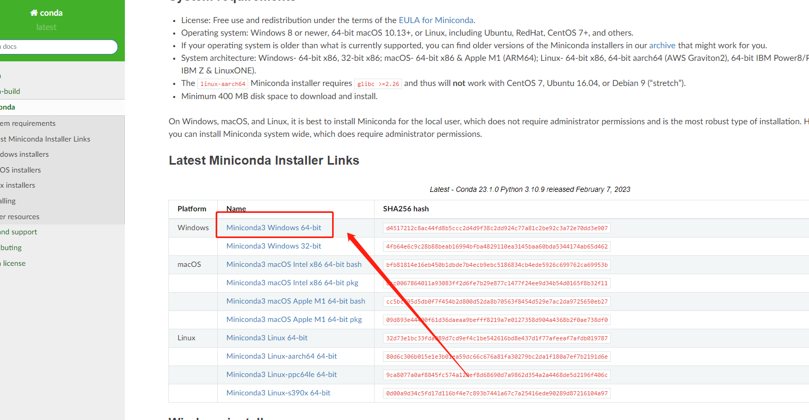Click the 'glibc >=2.26' code label

click(378, 84)
